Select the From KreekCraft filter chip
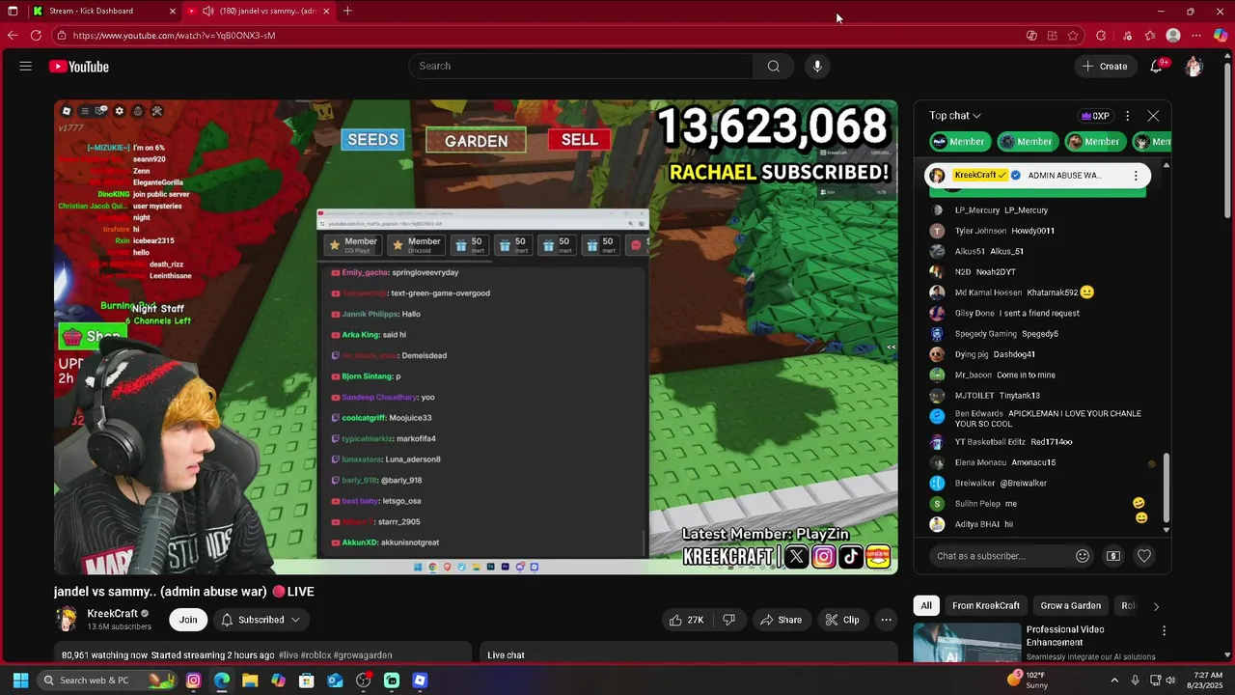Viewport: 1235px width, 695px height. pyautogui.click(x=986, y=606)
